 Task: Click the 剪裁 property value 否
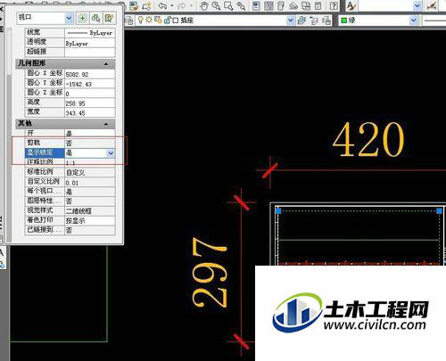[90, 144]
